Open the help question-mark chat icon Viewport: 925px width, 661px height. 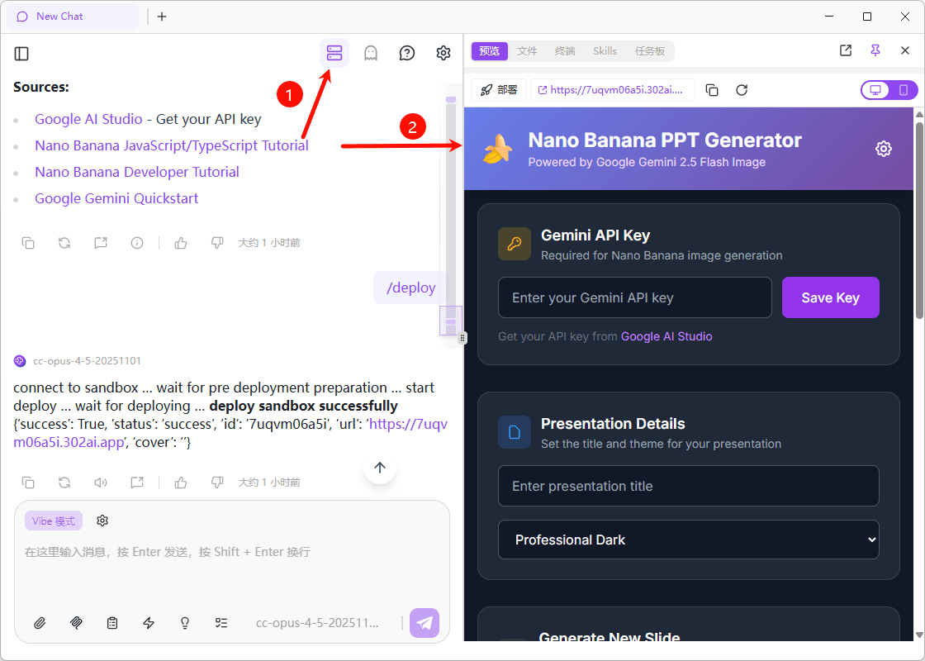click(x=407, y=54)
